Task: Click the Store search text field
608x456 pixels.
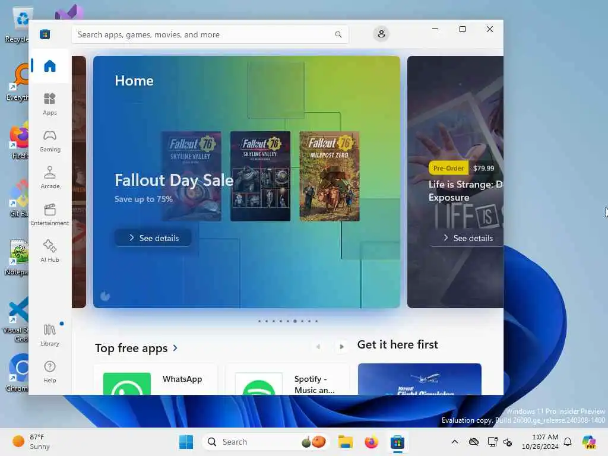Action: coord(210,34)
